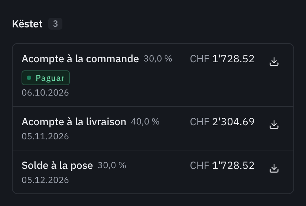
Task: Select the CHF 2'304.69 amount
Action: coord(222,122)
